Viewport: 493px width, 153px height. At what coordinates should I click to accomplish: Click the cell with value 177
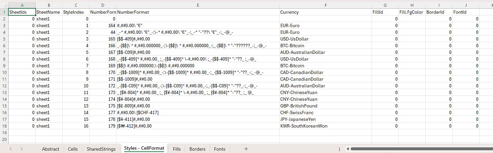(103, 112)
